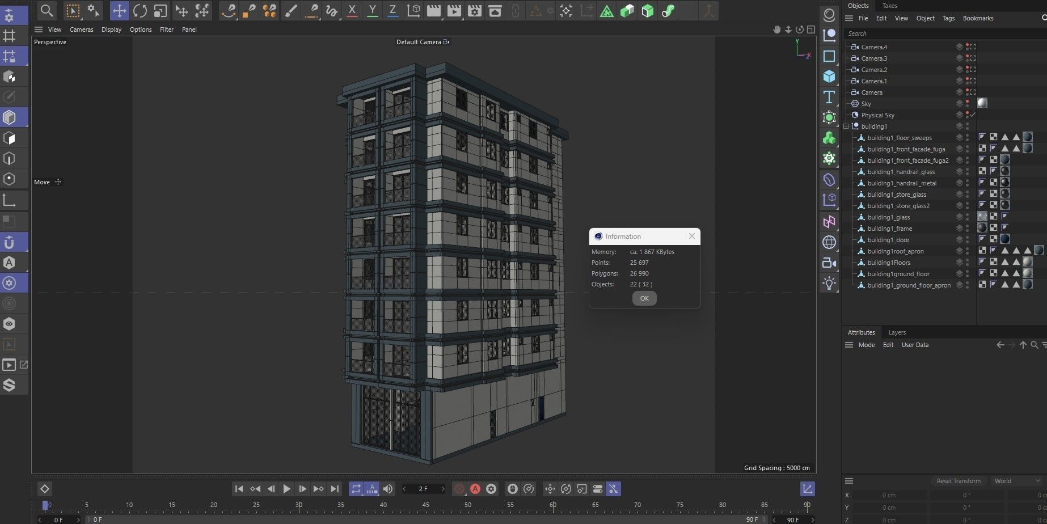
Task: Play the animation forward
Action: (286, 489)
